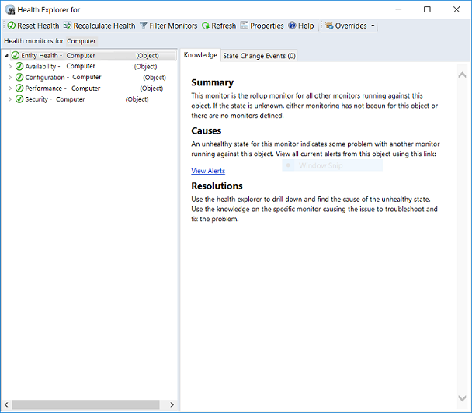
Task: Click the Refresh label in the toolbar
Action: coord(224,26)
